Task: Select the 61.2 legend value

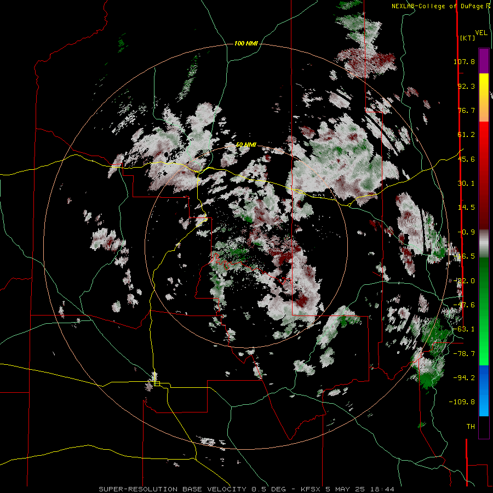Action: [x=466, y=135]
